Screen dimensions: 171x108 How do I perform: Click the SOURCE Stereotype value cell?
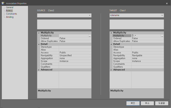[x=75, y=47]
